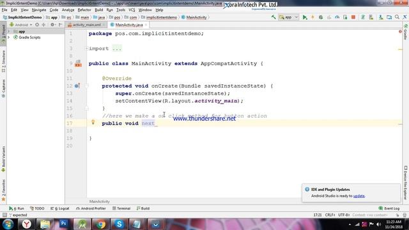This screenshot has height=230, width=409.
Task: Click the override gutter icon on line 12
Action: pos(77,86)
